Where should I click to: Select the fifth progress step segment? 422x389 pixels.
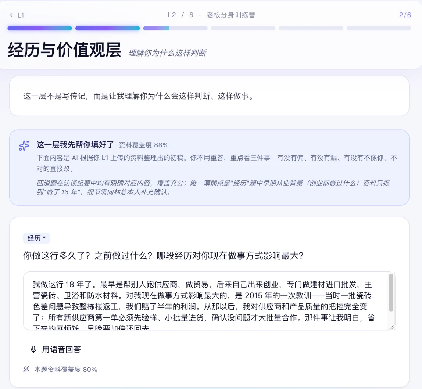click(311, 28)
